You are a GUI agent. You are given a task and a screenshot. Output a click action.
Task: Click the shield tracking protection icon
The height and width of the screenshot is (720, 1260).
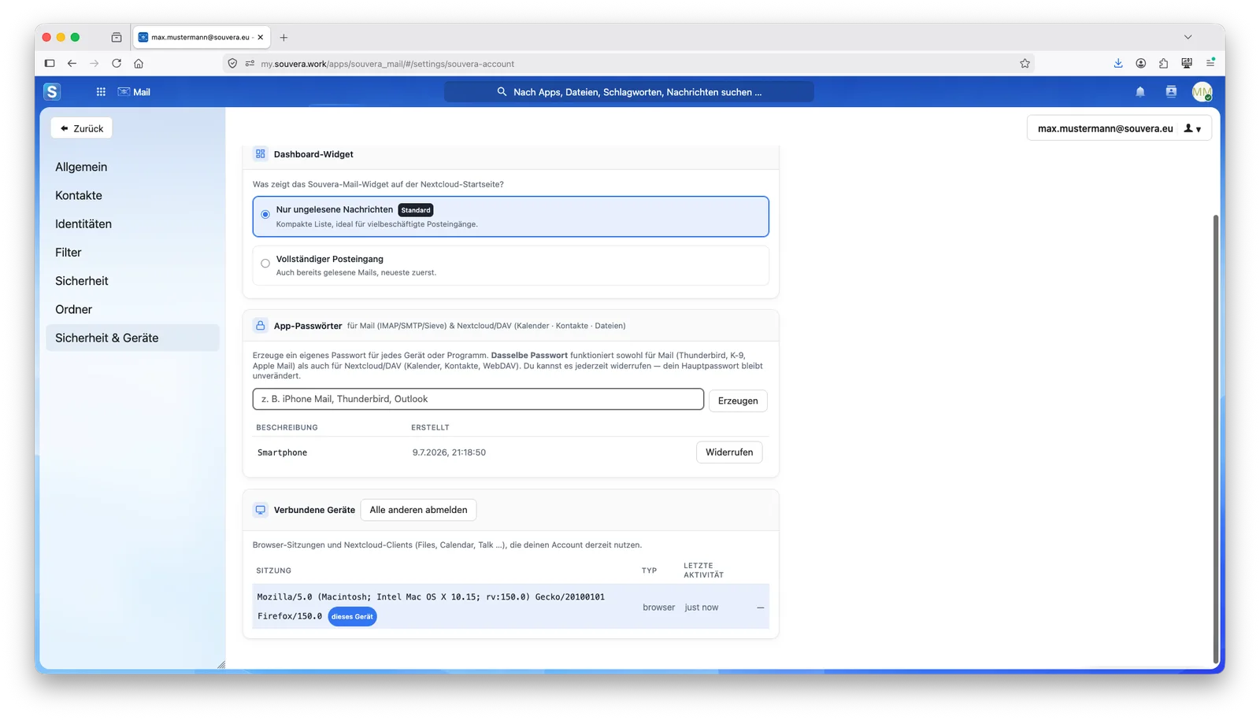pos(232,64)
